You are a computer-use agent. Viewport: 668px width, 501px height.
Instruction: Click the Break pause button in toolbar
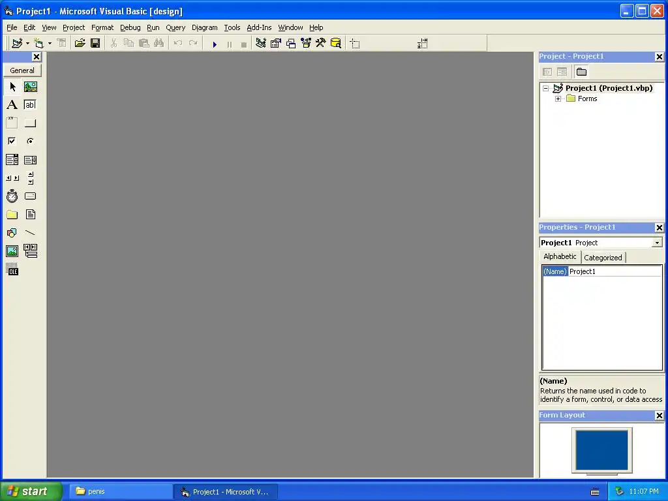(229, 44)
